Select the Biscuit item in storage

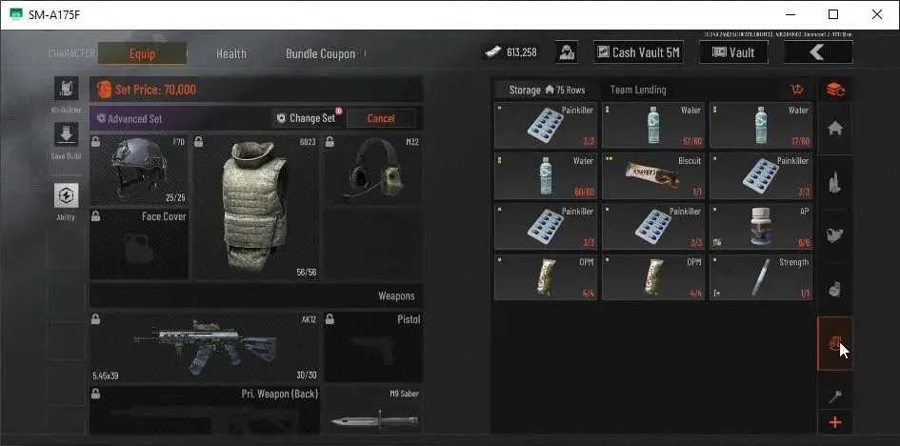click(653, 176)
